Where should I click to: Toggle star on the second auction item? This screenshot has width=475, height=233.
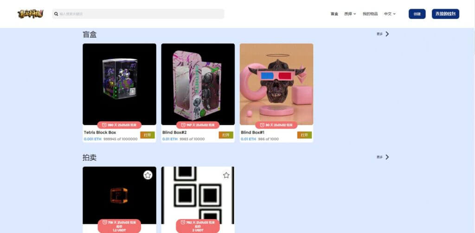click(x=226, y=175)
